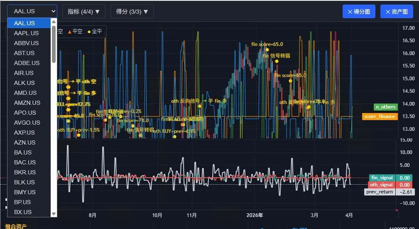Pick BMY.US from the symbol list
This screenshot has width=419, height=229.
click(x=29, y=192)
